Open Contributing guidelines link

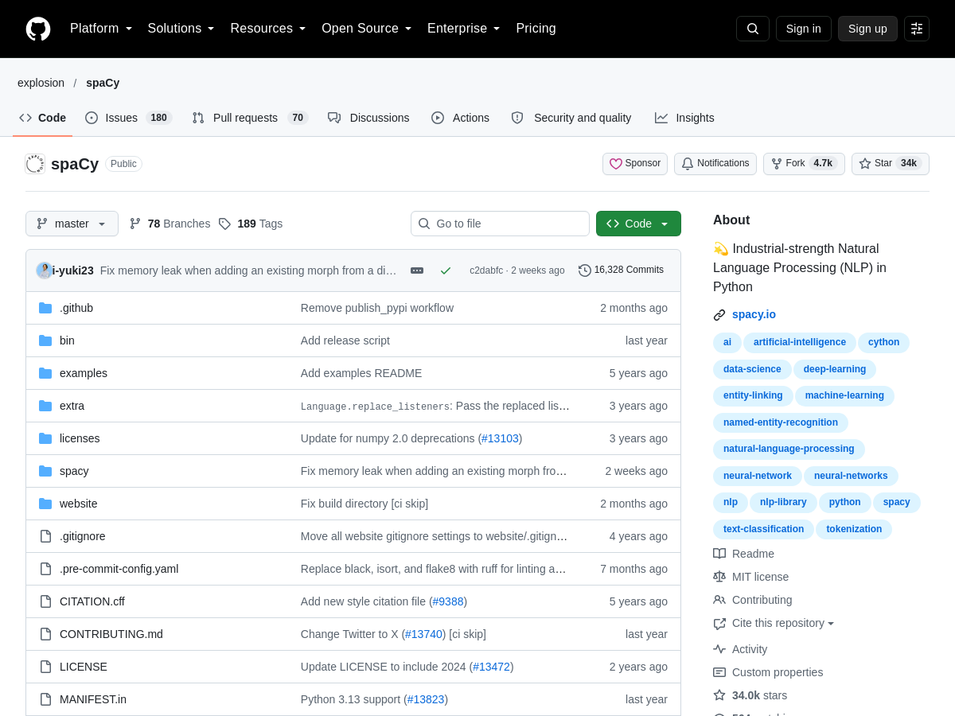click(x=753, y=600)
